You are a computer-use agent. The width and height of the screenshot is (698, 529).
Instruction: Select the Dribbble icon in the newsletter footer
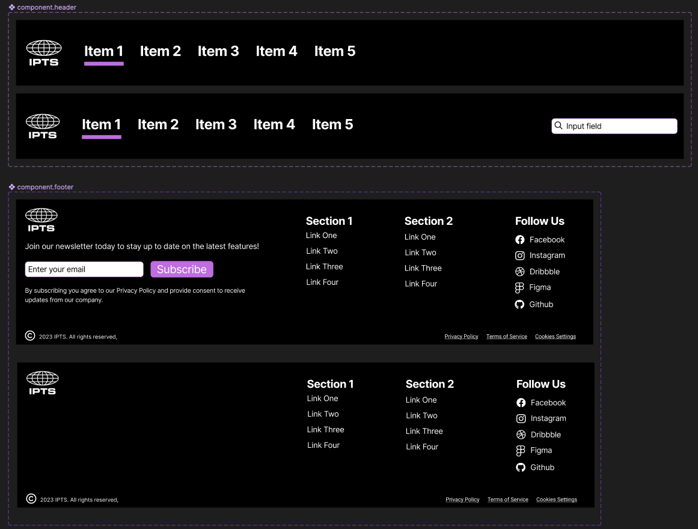[520, 272]
